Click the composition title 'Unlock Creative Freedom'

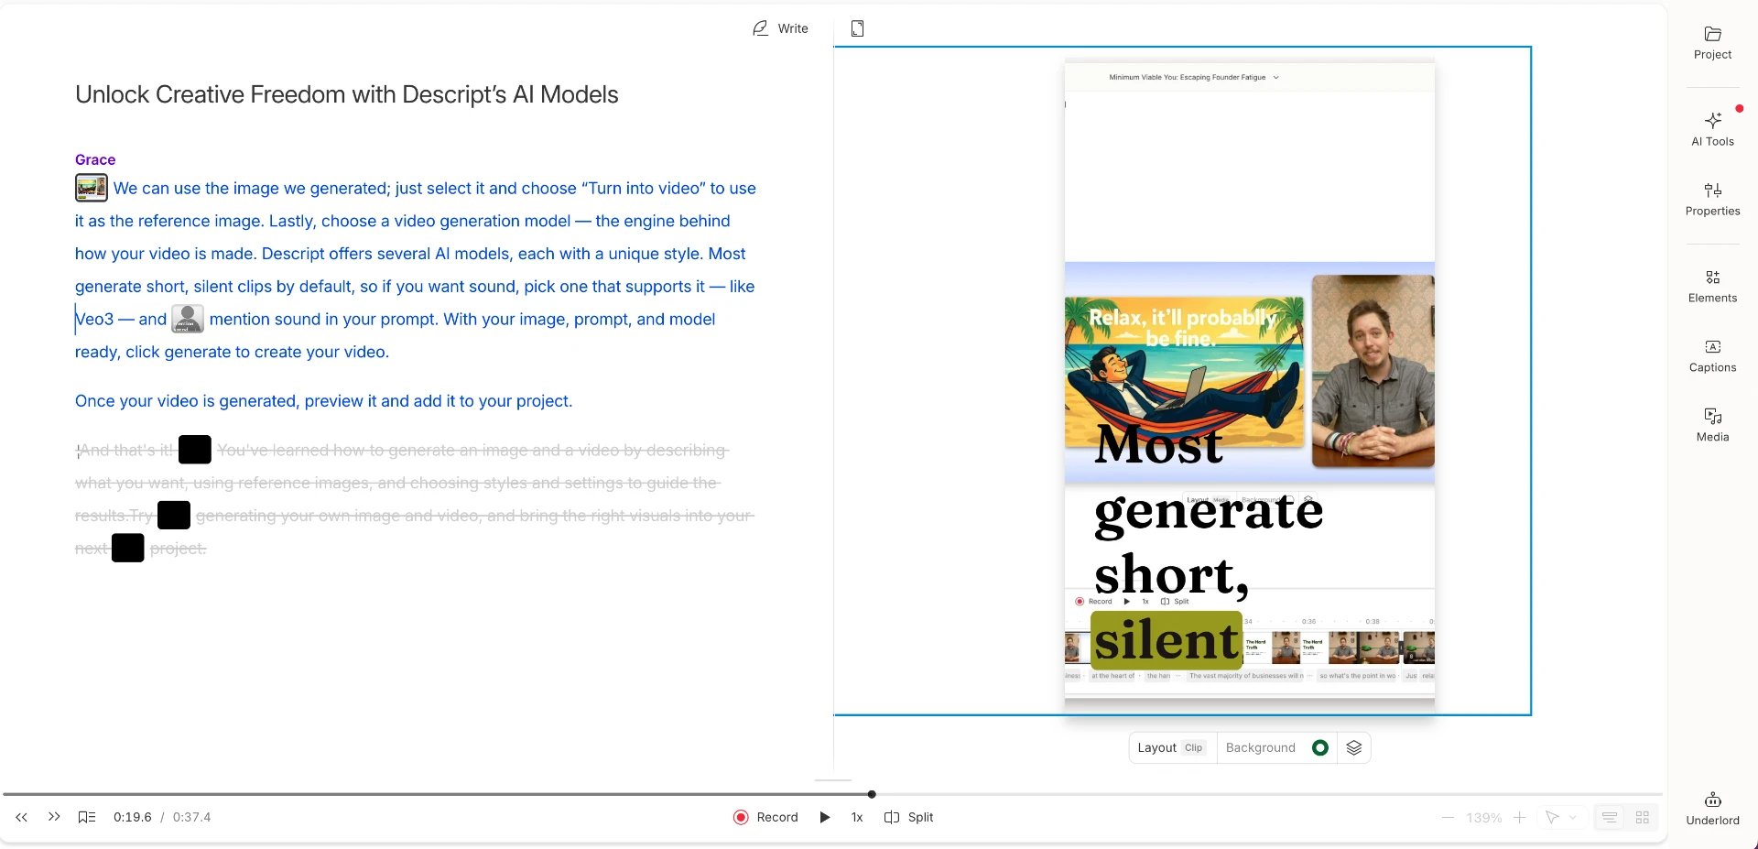pyautogui.click(x=346, y=94)
